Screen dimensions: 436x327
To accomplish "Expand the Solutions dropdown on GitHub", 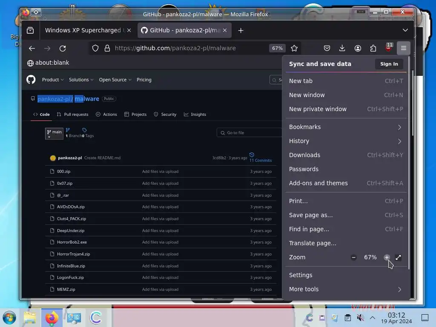I will click(x=81, y=80).
